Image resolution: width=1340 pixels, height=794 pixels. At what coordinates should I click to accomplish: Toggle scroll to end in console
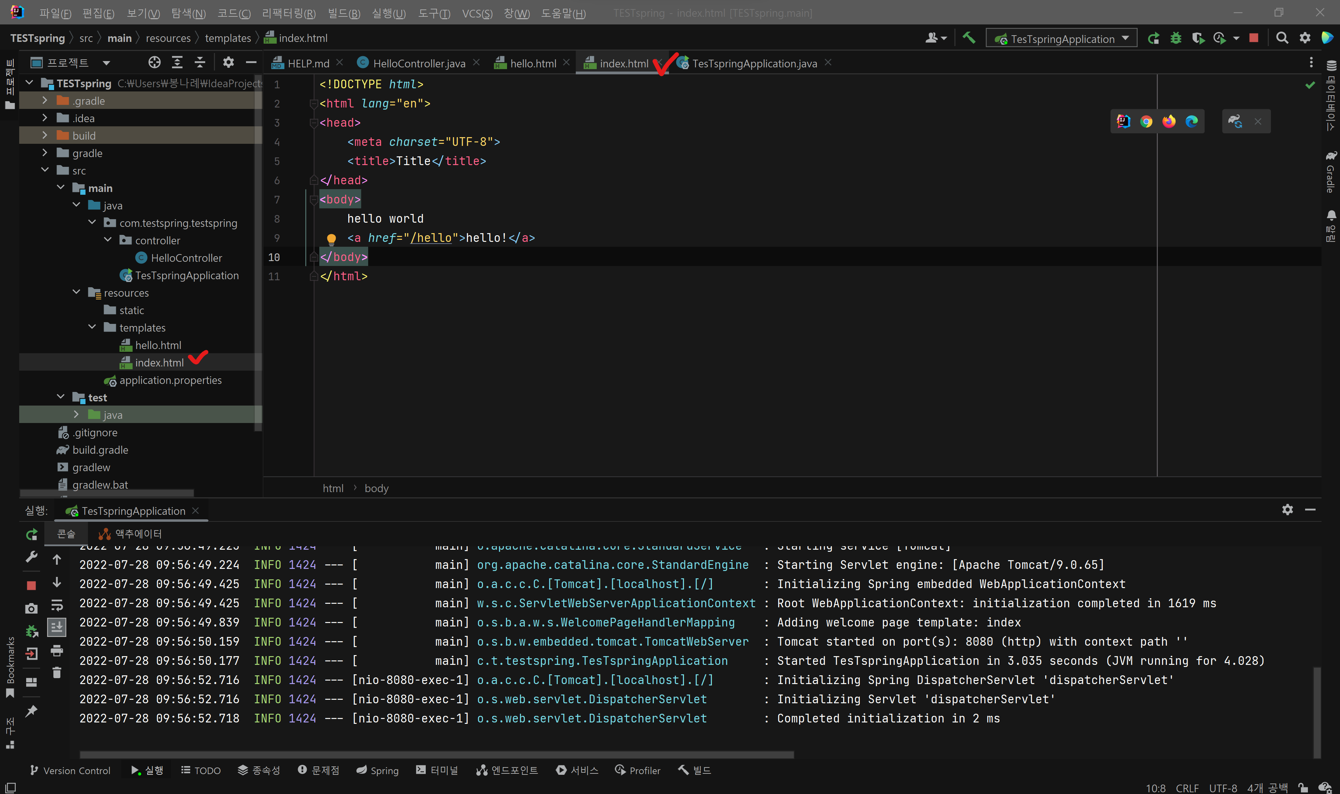(57, 626)
